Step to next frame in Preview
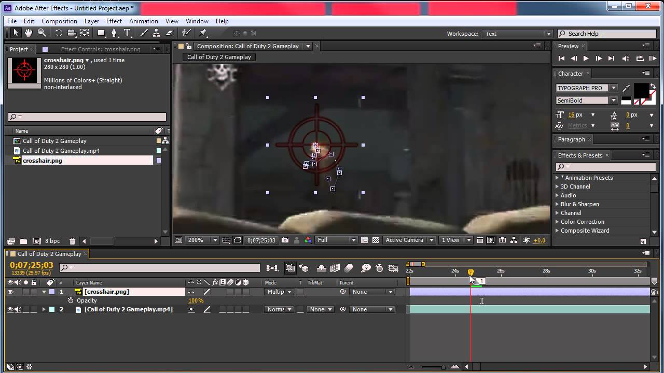 pos(599,59)
